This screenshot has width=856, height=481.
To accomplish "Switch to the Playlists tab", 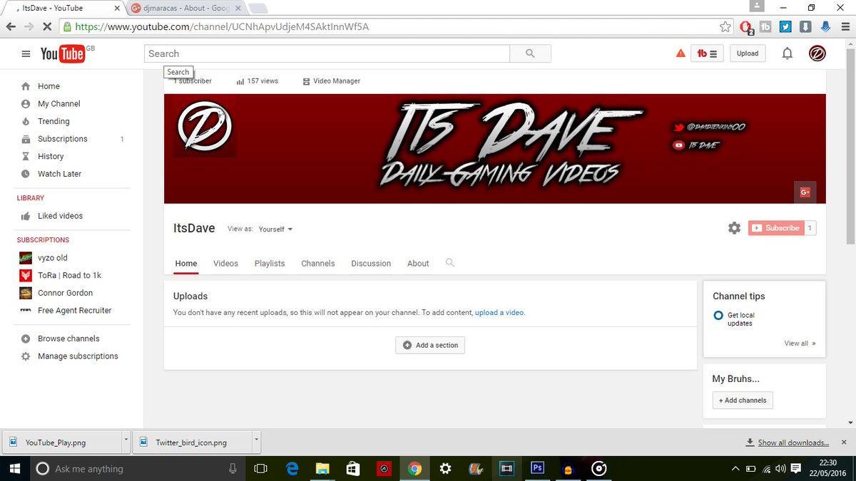I will 270,264.
